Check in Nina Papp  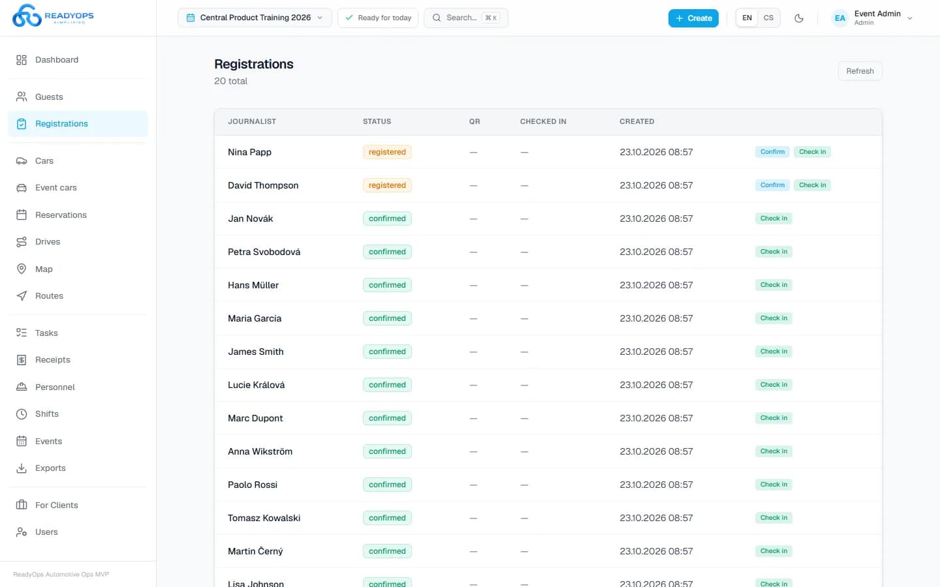tap(812, 152)
